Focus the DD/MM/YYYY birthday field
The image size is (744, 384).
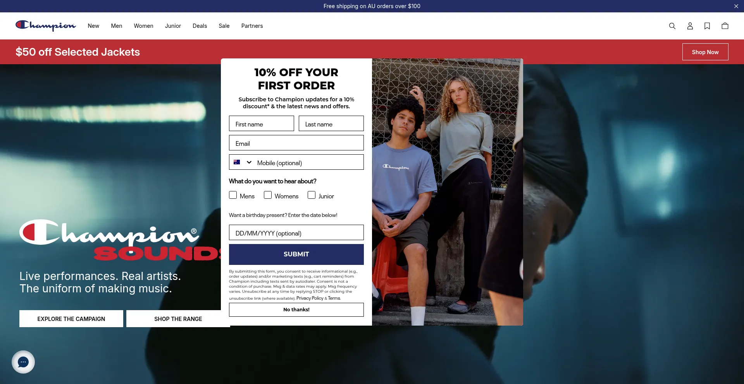[296, 232]
